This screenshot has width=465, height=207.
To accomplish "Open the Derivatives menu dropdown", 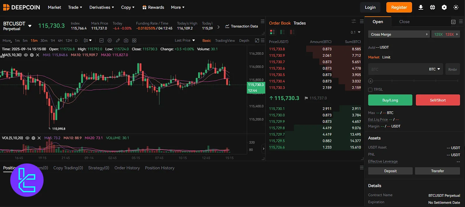I will point(102,7).
